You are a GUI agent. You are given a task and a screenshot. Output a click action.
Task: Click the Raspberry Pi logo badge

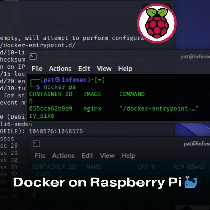pyautogui.click(x=157, y=23)
